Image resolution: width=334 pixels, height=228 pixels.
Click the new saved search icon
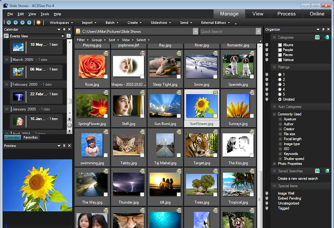(x=327, y=171)
